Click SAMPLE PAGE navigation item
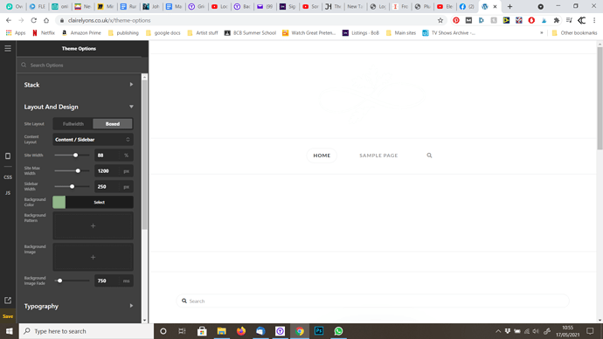Screen dimensions: 603x339 click(378, 156)
